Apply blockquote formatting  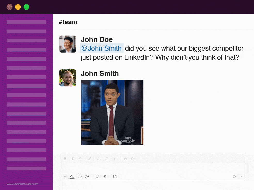pos(116,159)
